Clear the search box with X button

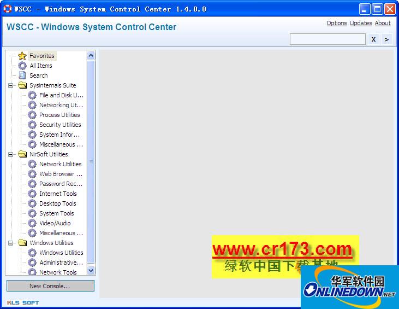click(x=373, y=39)
